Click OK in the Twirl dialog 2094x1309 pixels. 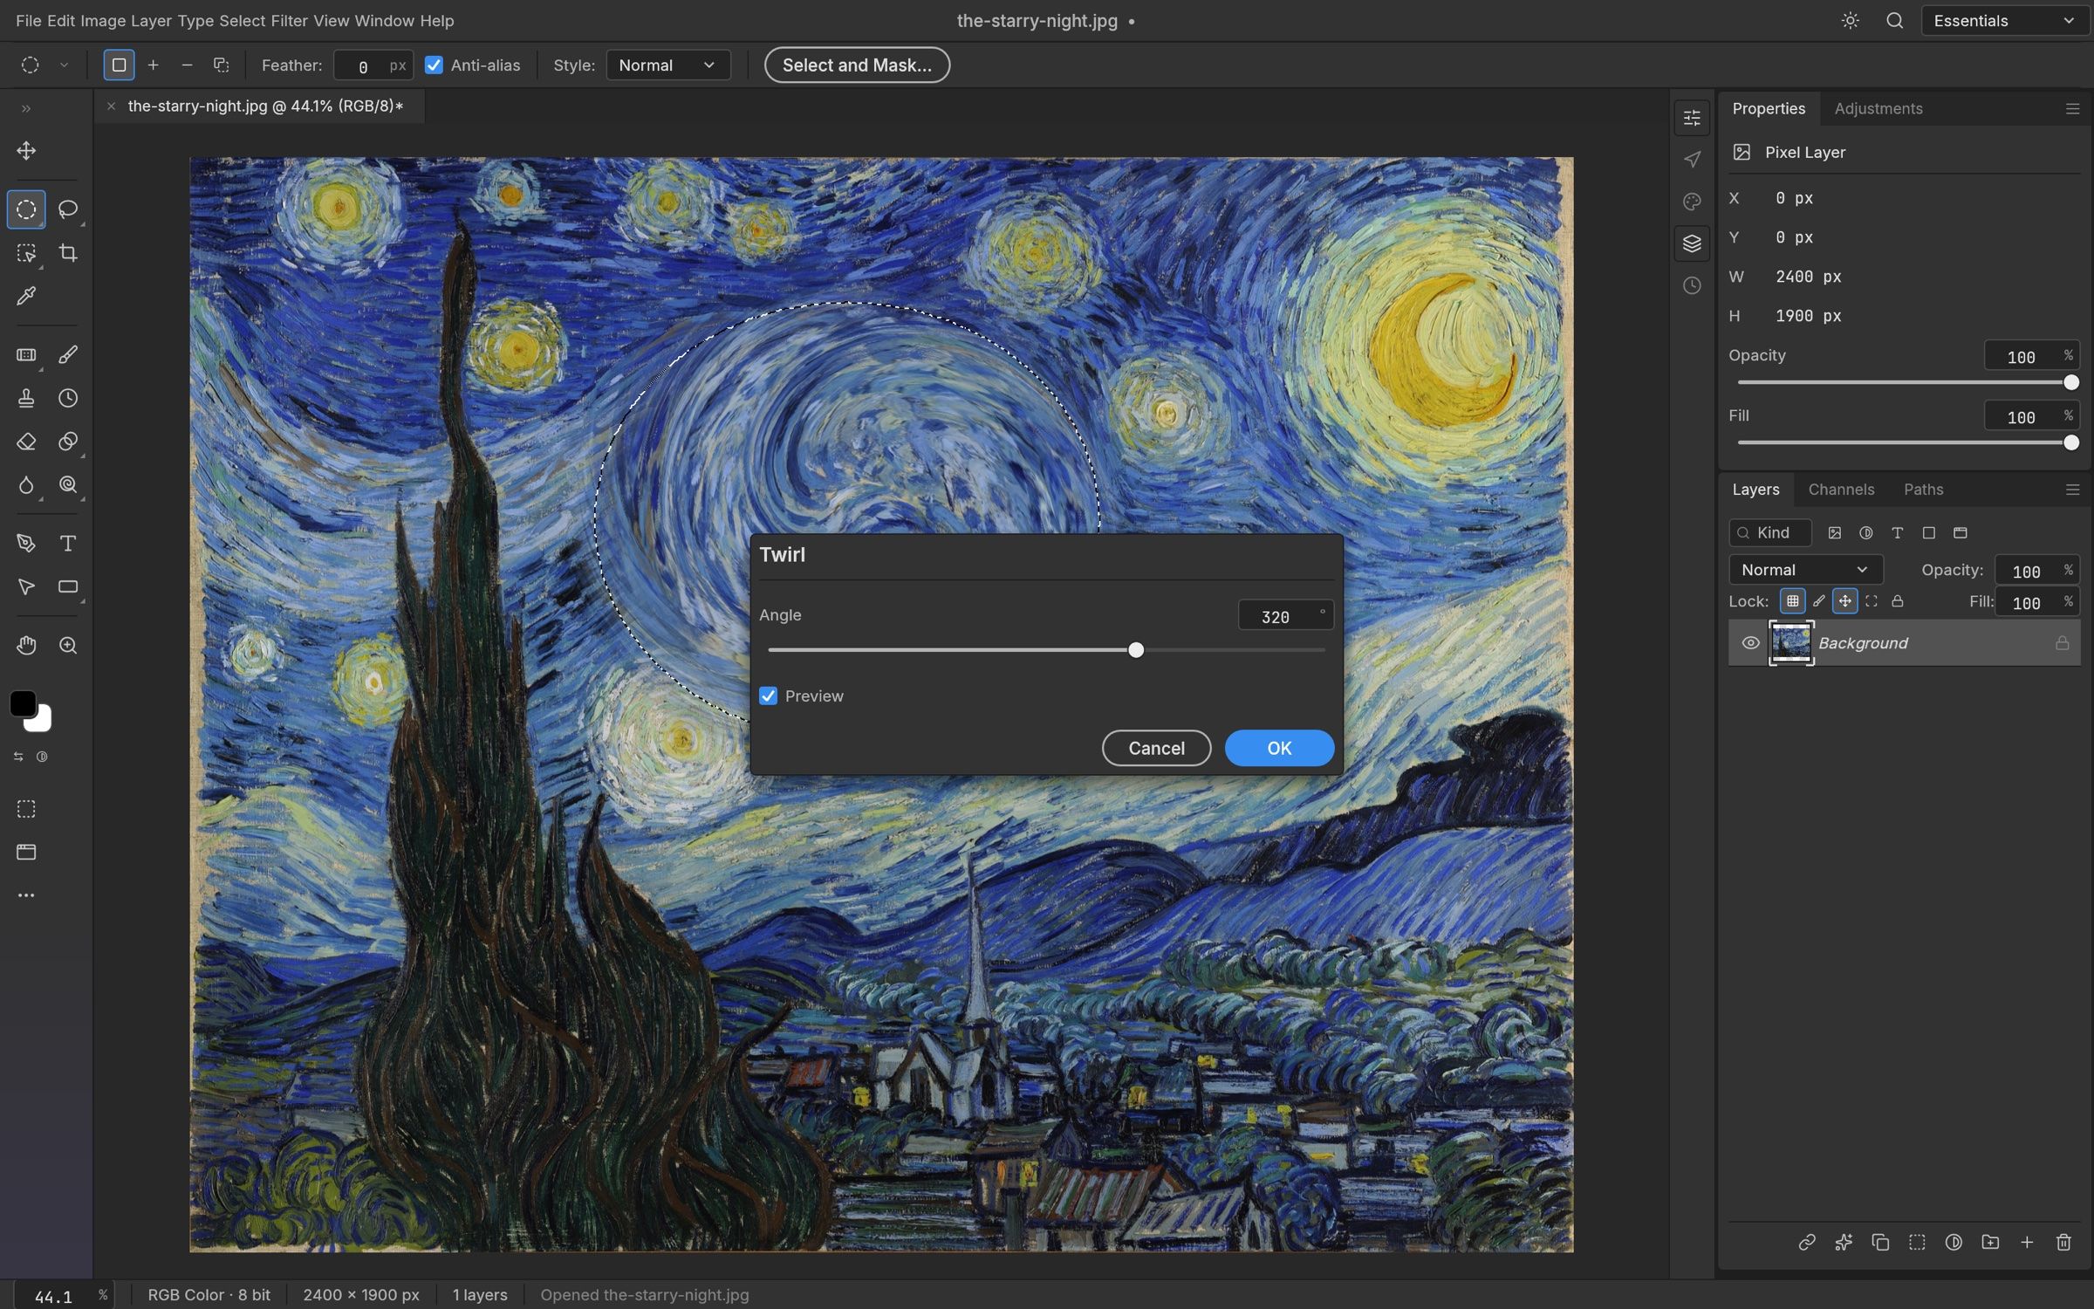[1279, 748]
